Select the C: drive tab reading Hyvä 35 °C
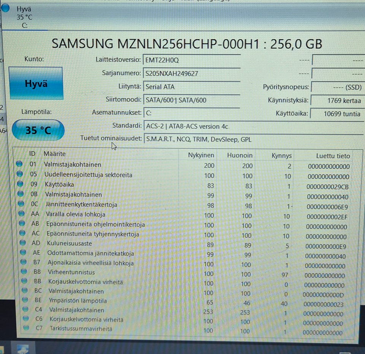Viewport: 365px width, 354px height. pyautogui.click(x=24, y=17)
